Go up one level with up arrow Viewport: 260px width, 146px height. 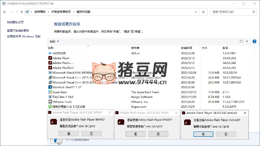[x=22, y=12]
